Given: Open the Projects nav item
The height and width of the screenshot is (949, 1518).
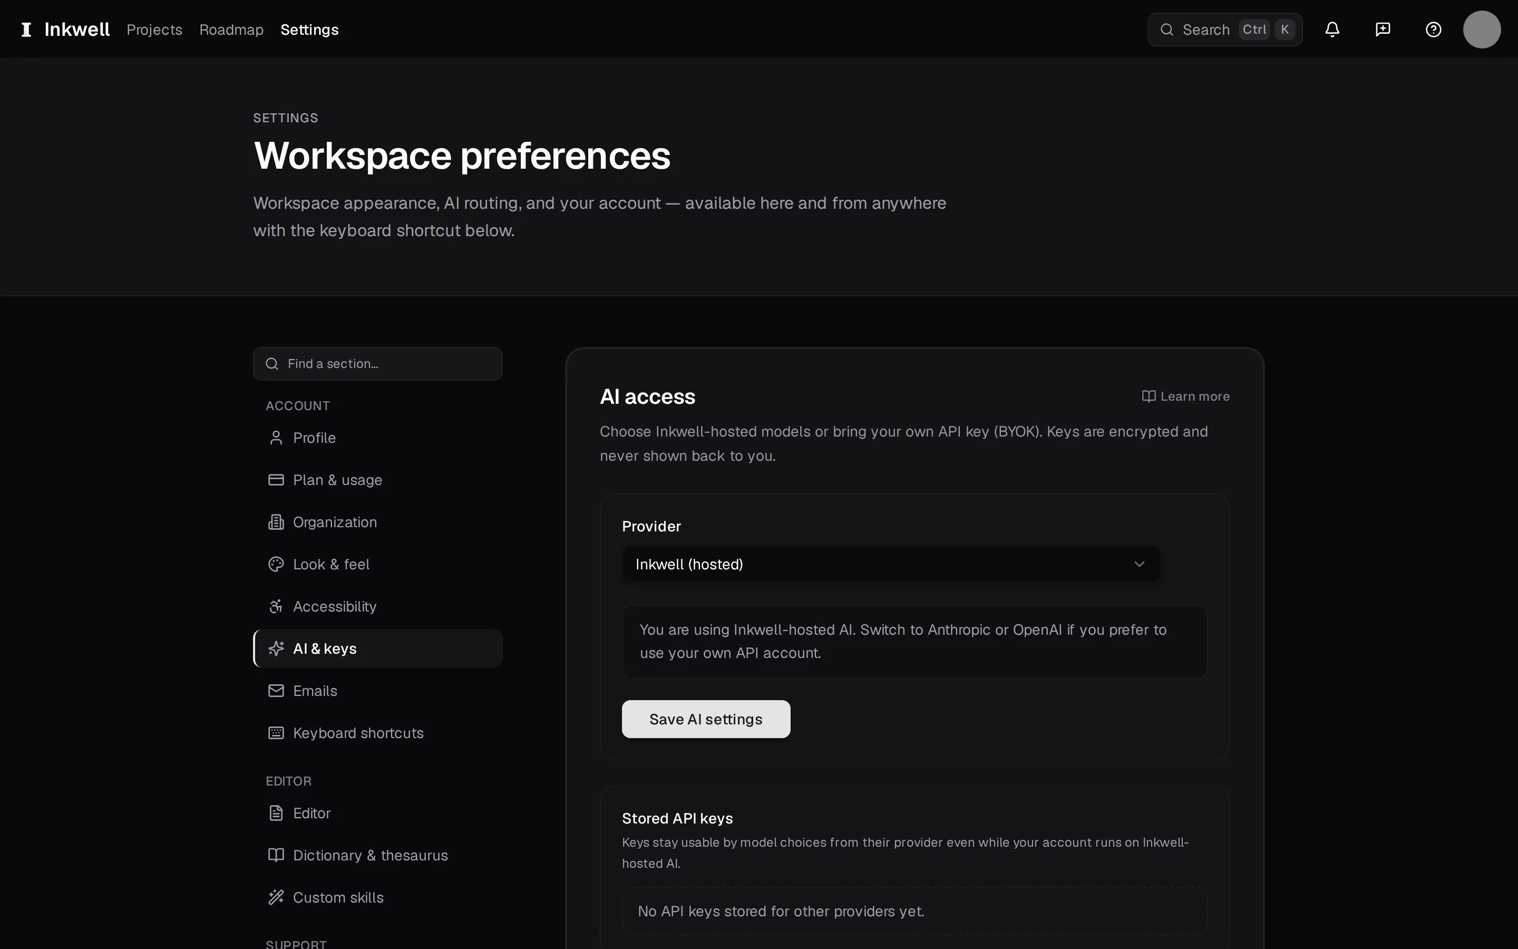Looking at the screenshot, I should pyautogui.click(x=154, y=30).
